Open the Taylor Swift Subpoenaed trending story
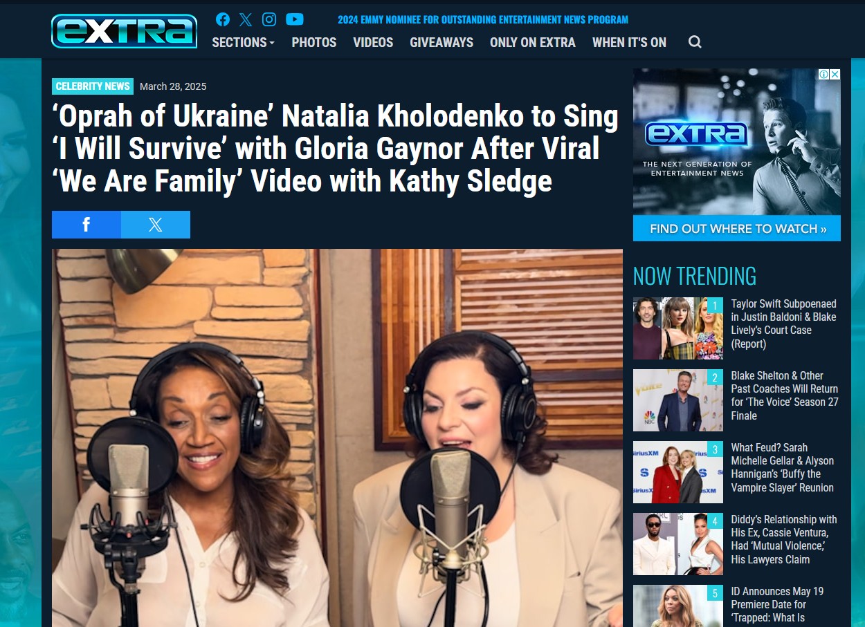865x627 pixels. tap(783, 324)
